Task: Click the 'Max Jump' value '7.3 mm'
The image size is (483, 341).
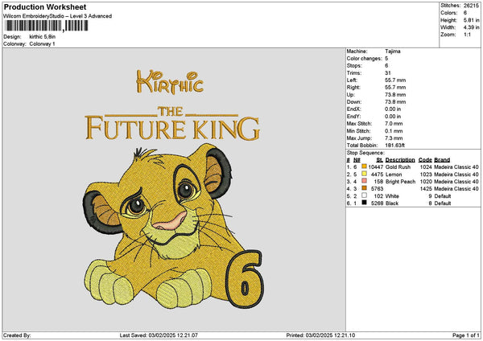Action: coord(394,138)
